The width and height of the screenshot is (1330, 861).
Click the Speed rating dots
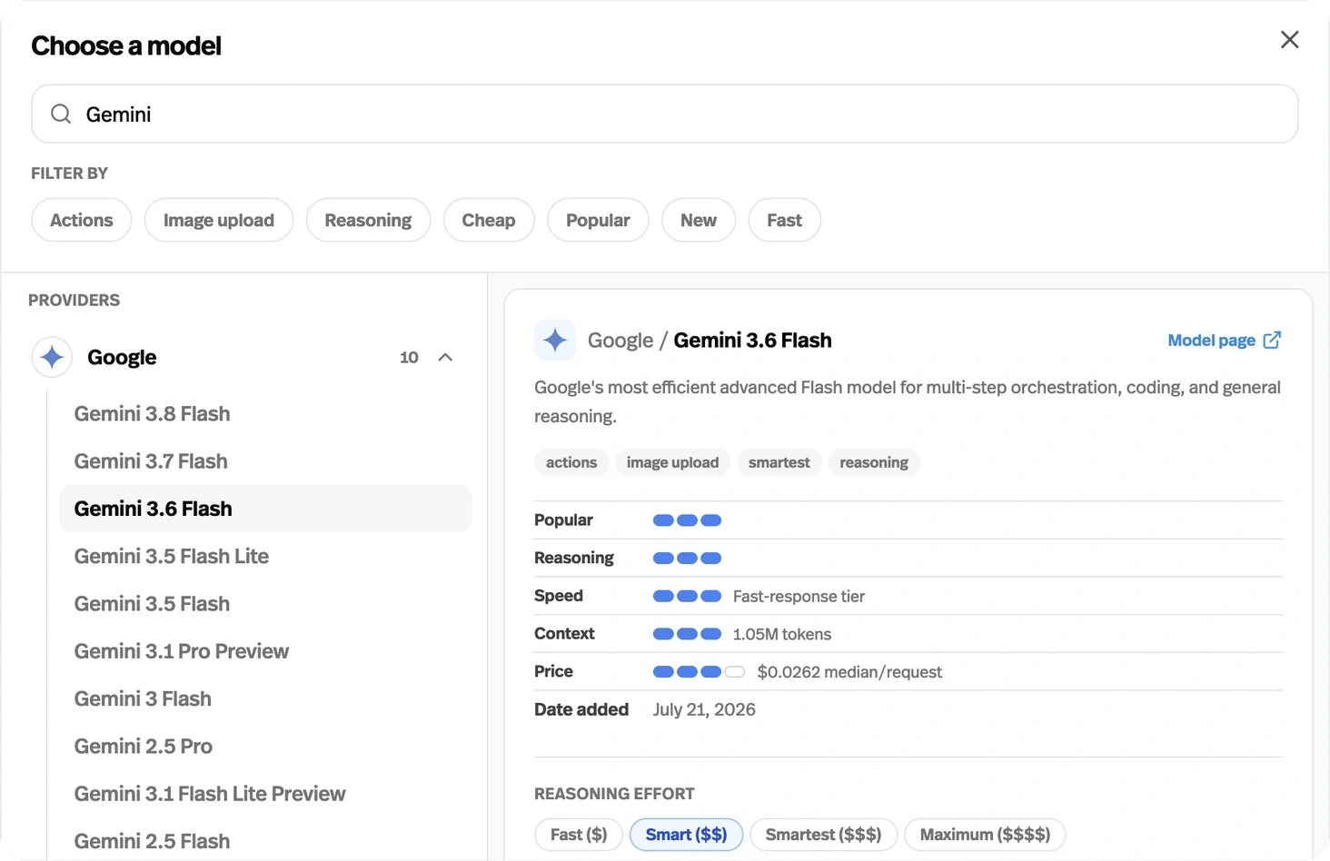687,596
